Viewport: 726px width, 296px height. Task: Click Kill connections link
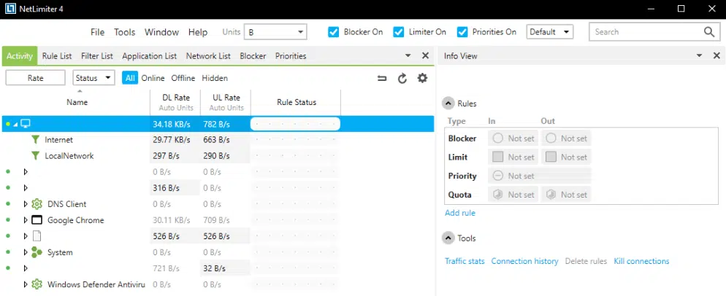[x=641, y=261]
